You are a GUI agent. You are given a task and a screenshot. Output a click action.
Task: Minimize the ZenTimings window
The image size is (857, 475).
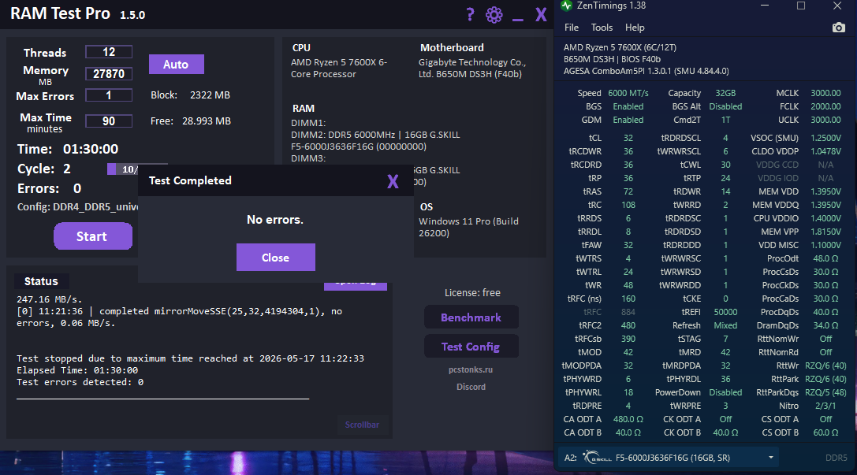click(x=765, y=6)
